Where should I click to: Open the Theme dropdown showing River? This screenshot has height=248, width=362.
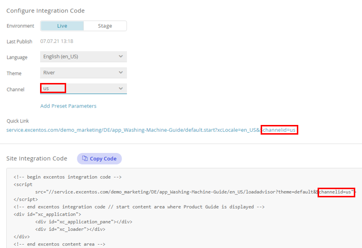coord(84,73)
